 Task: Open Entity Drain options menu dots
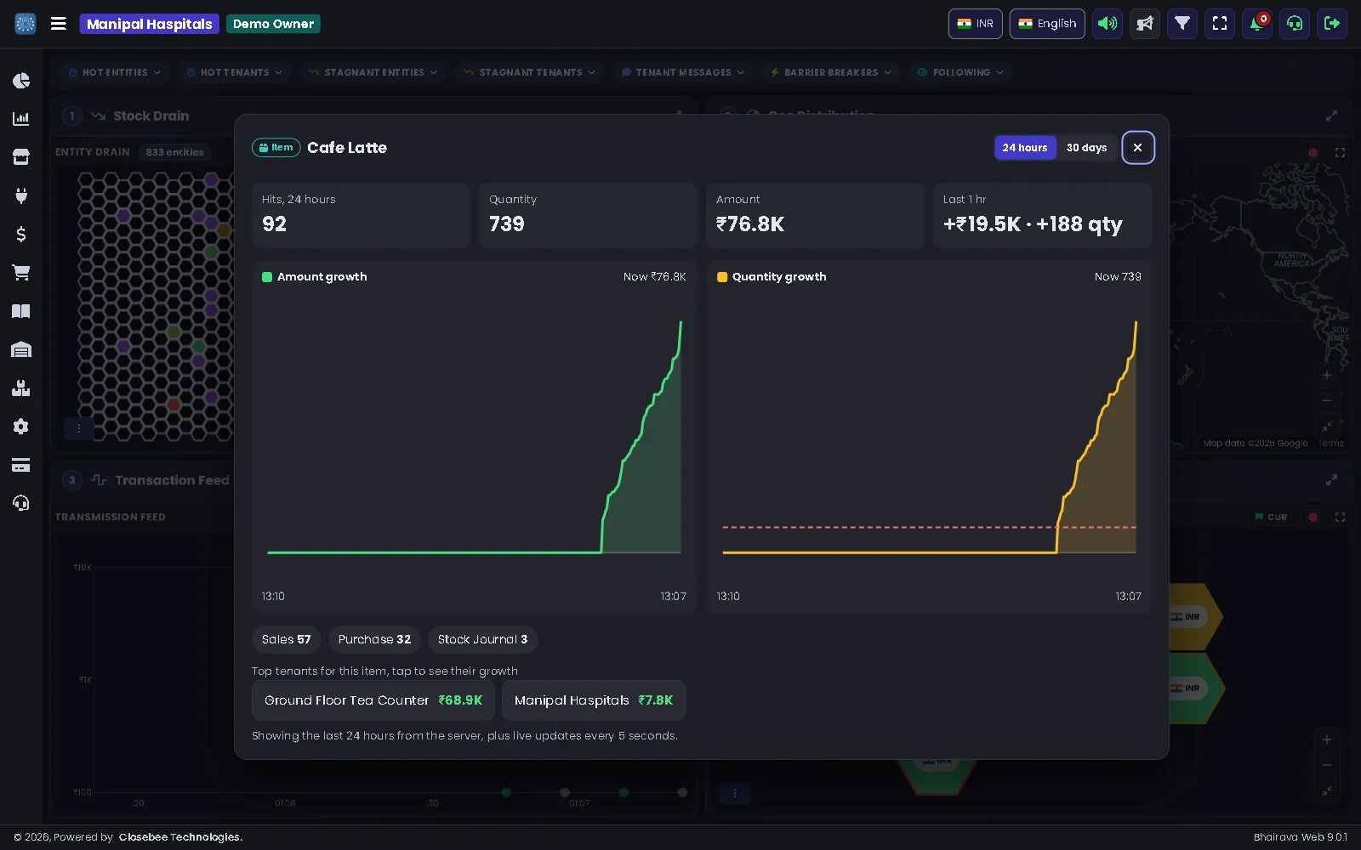(79, 428)
